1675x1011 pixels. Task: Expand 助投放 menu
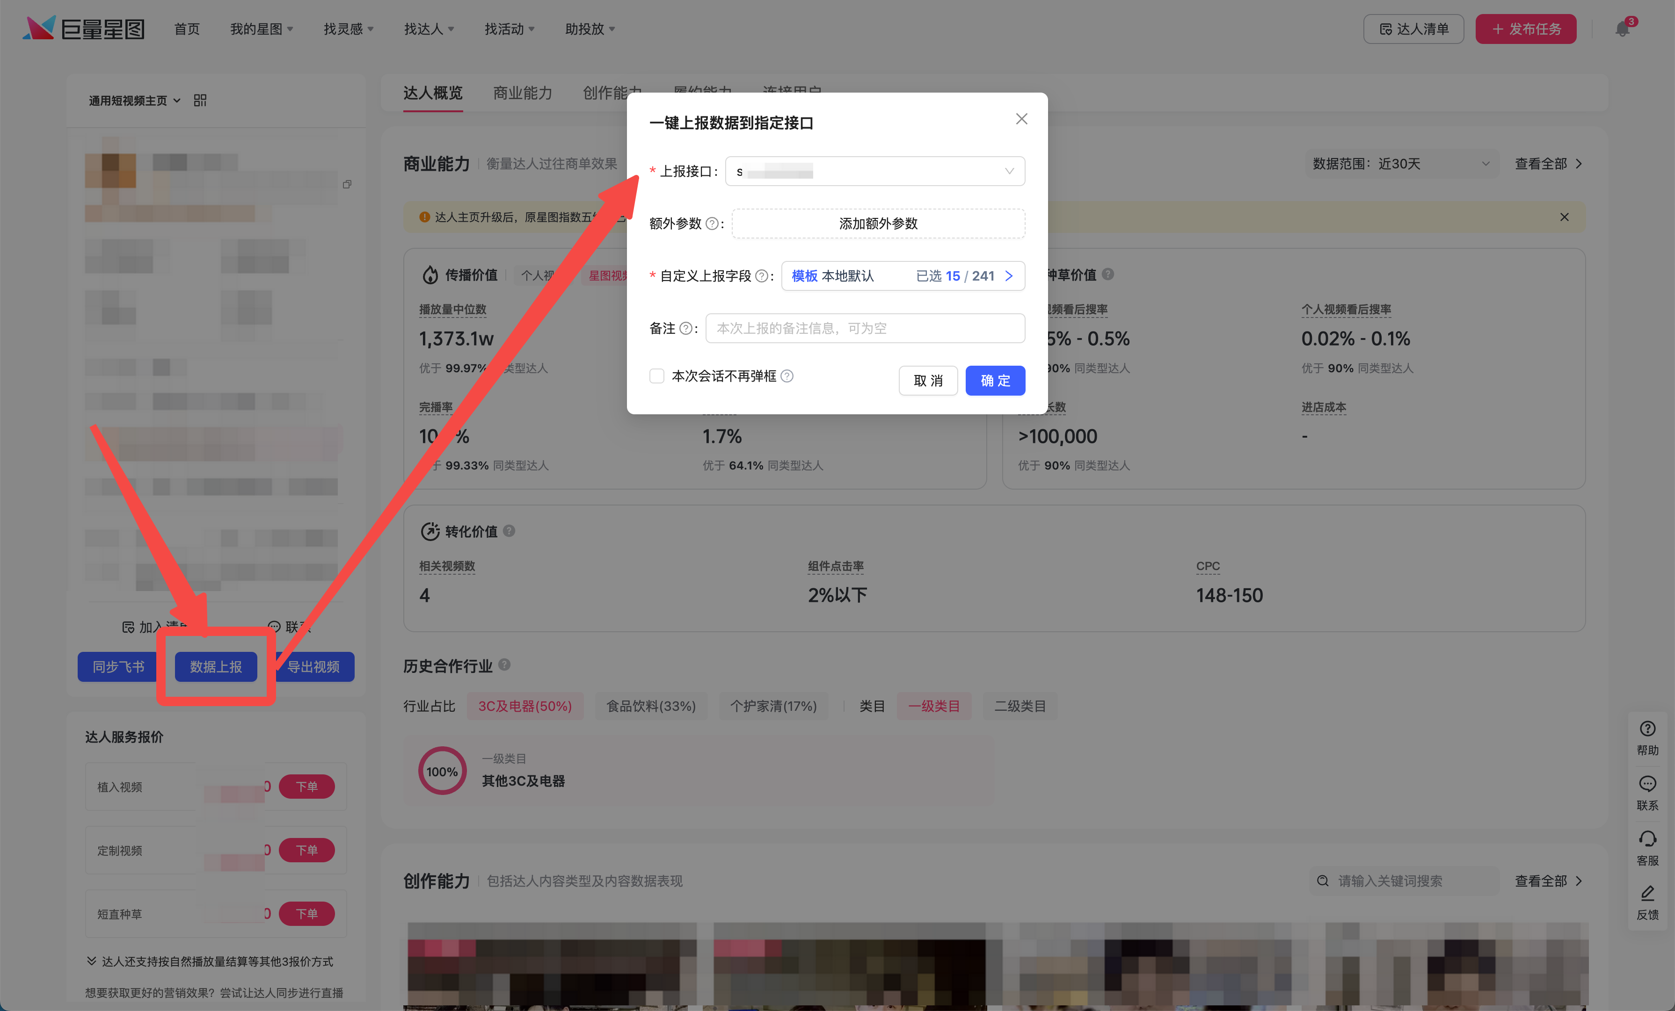590,29
